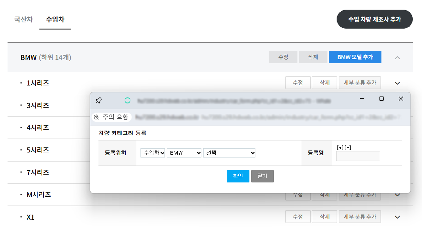Screen dimensions: 422x227
Task: Click the 등록명 text input field
Action: 358,156
